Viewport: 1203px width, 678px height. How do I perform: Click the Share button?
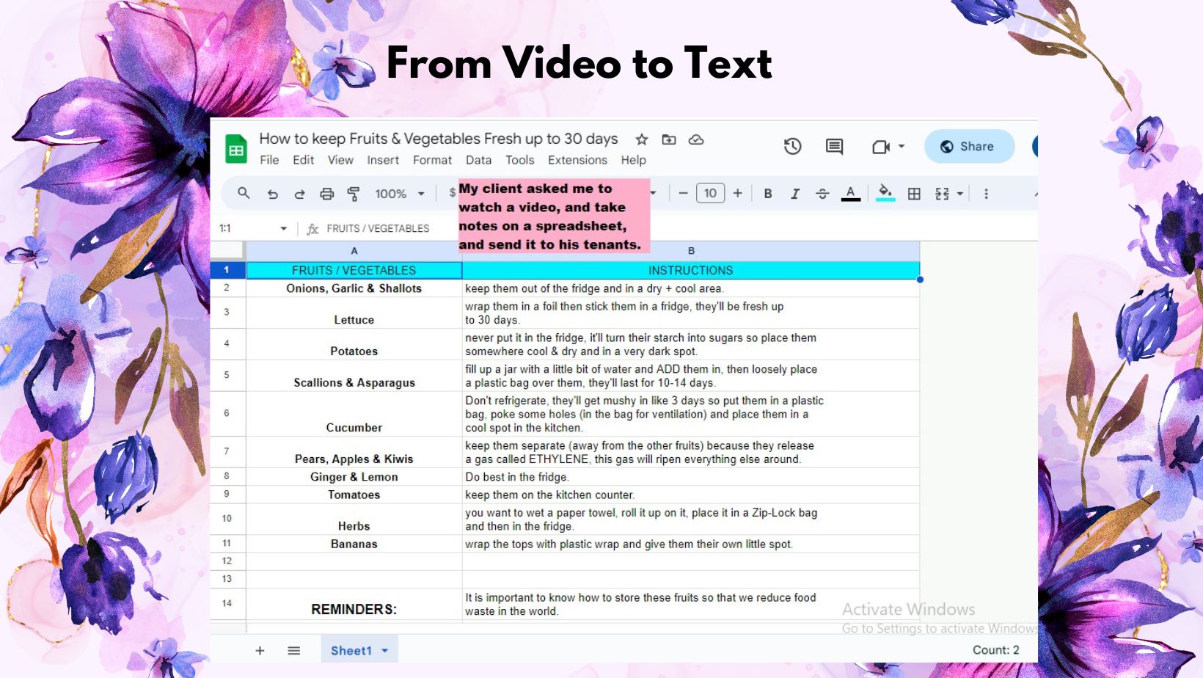point(969,146)
